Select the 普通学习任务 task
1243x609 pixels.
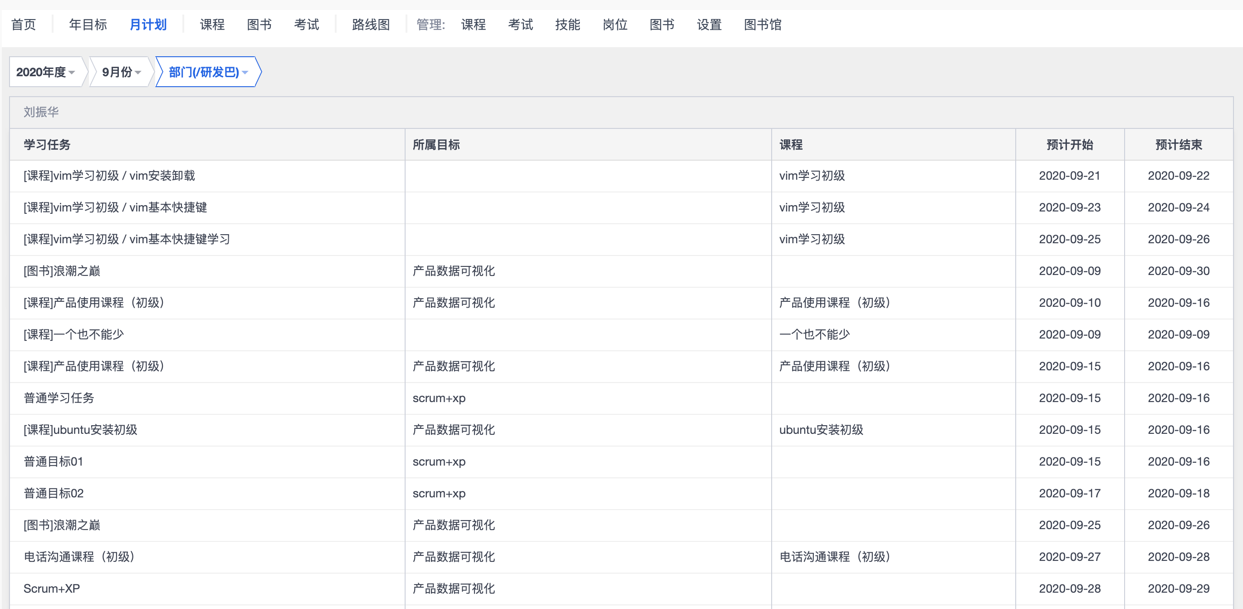click(59, 398)
